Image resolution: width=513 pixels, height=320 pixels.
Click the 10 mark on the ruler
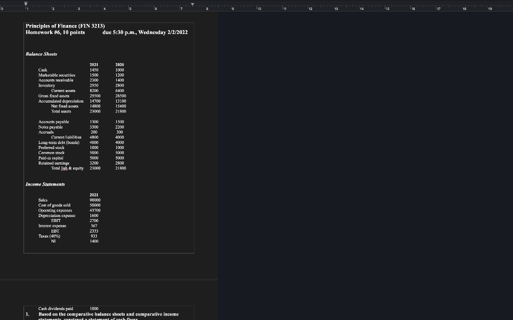pos(259,8)
